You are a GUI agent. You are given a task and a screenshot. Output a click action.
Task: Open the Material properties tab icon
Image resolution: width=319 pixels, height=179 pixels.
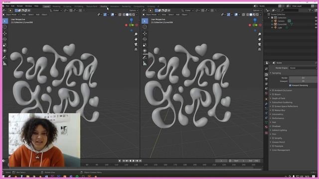(x=266, y=127)
